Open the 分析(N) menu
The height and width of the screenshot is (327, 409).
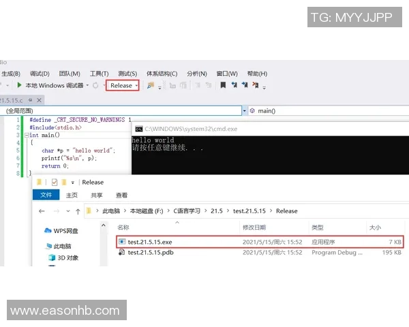197,74
